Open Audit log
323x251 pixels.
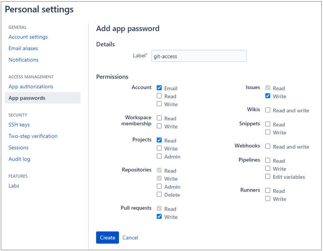click(x=20, y=159)
